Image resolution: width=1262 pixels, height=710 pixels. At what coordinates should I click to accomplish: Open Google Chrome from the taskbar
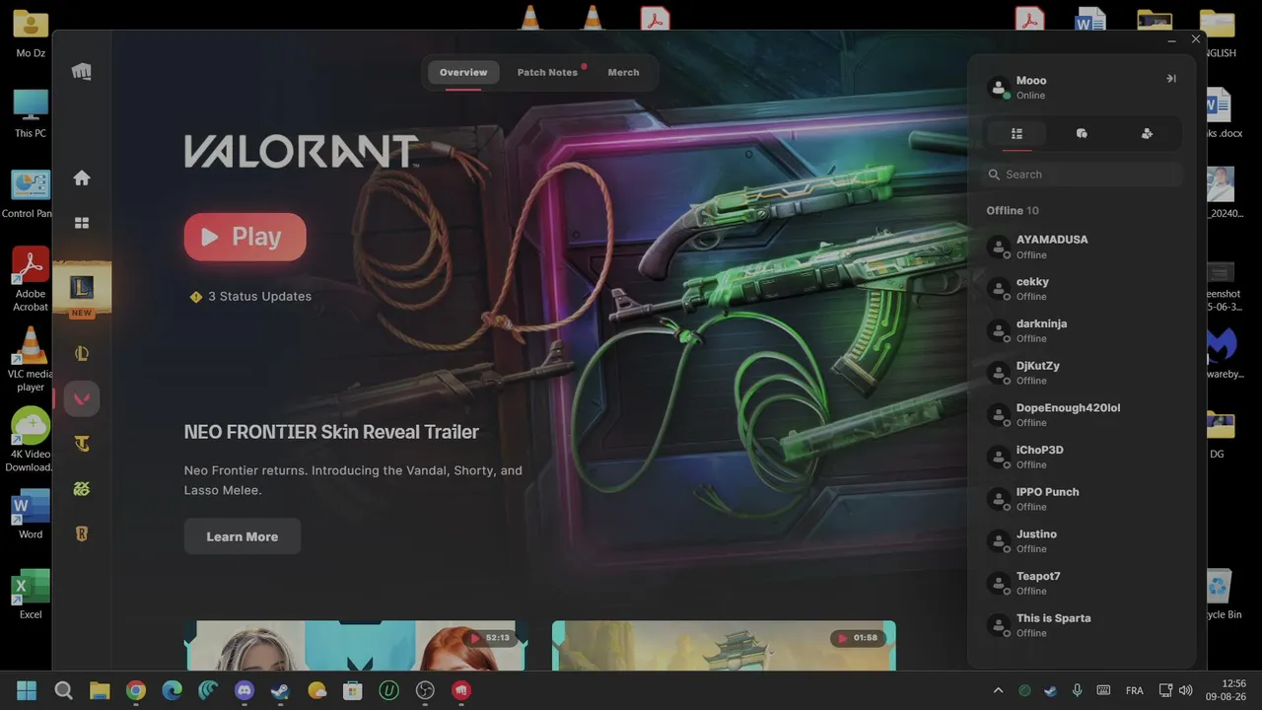136,690
